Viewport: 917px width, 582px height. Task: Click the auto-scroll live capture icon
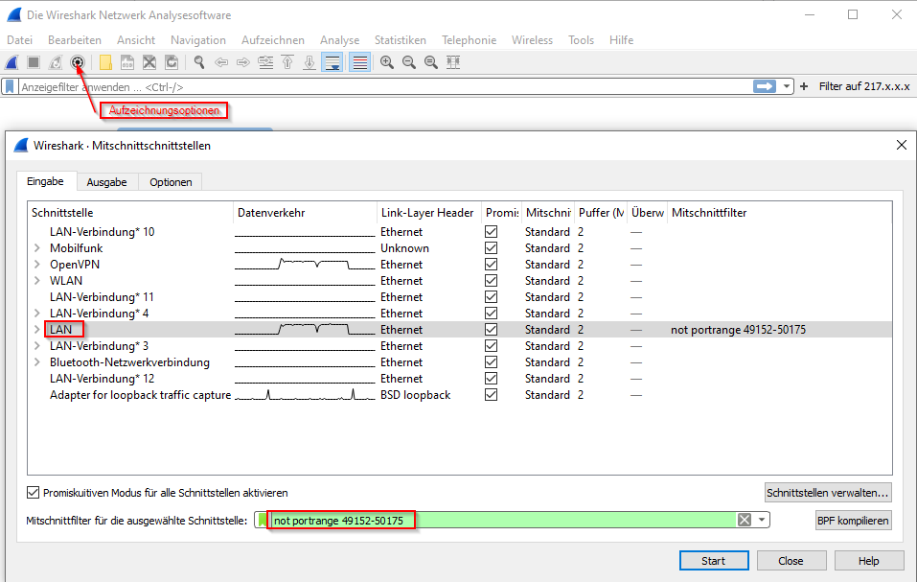pyautogui.click(x=332, y=62)
